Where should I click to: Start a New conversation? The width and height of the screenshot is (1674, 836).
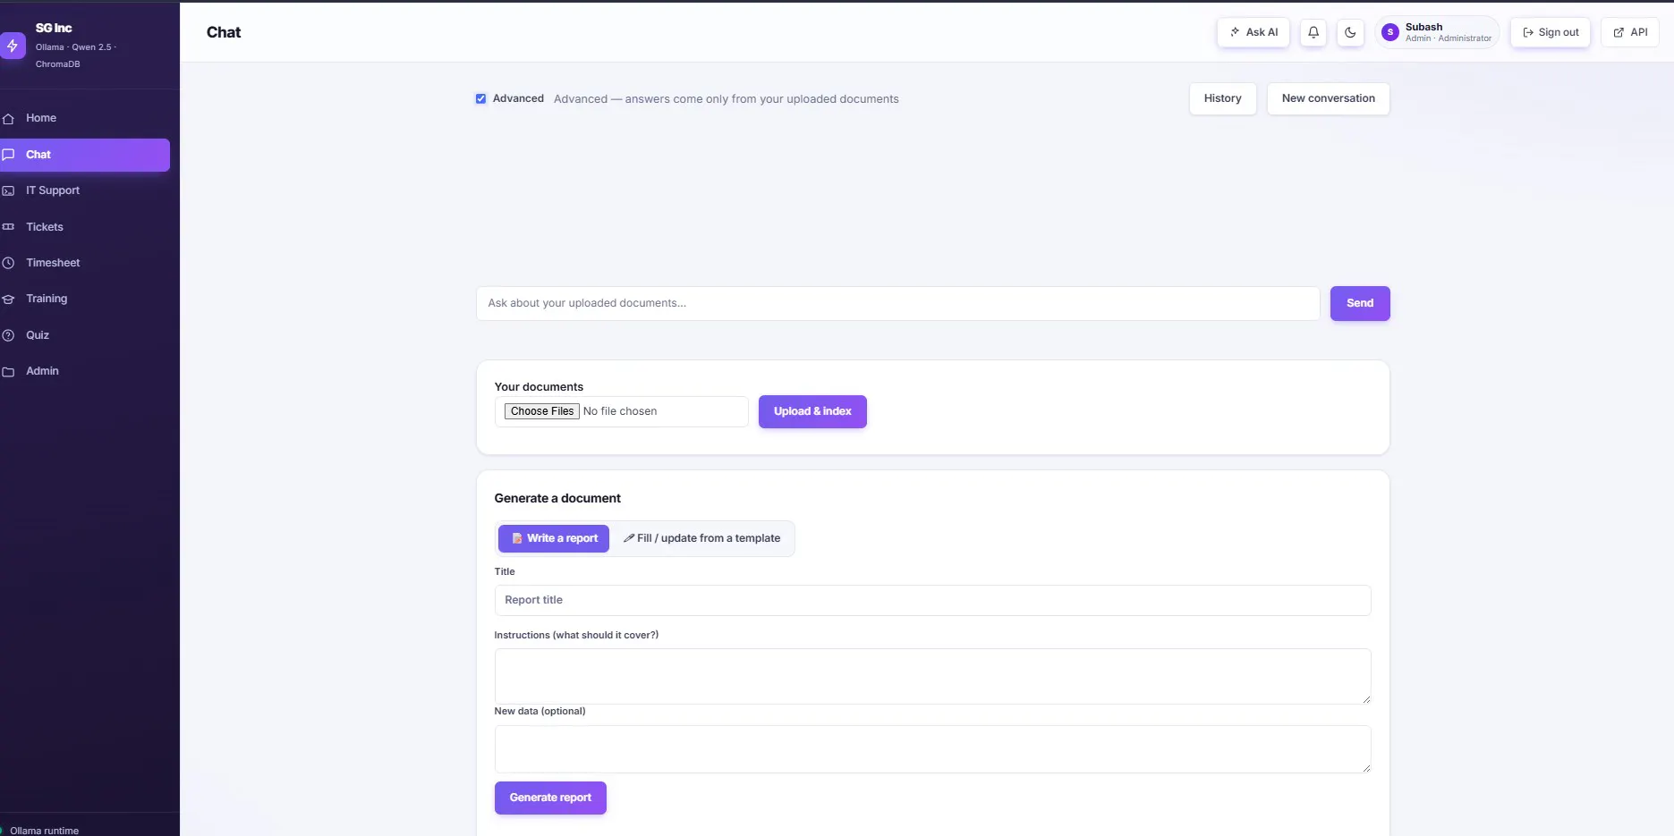pos(1329,98)
